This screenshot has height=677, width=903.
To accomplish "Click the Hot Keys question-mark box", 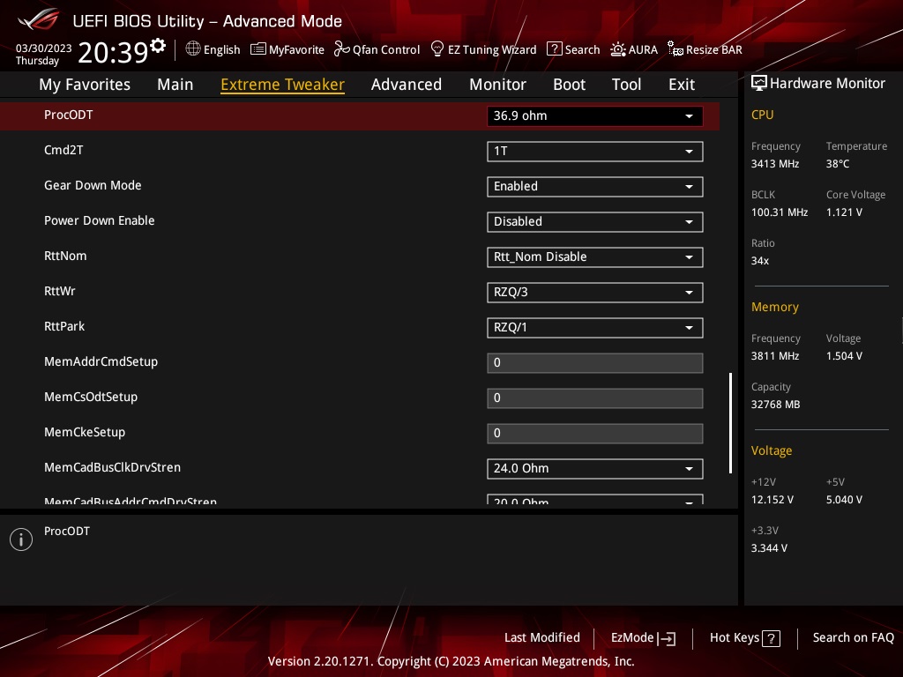I will pyautogui.click(x=771, y=638).
